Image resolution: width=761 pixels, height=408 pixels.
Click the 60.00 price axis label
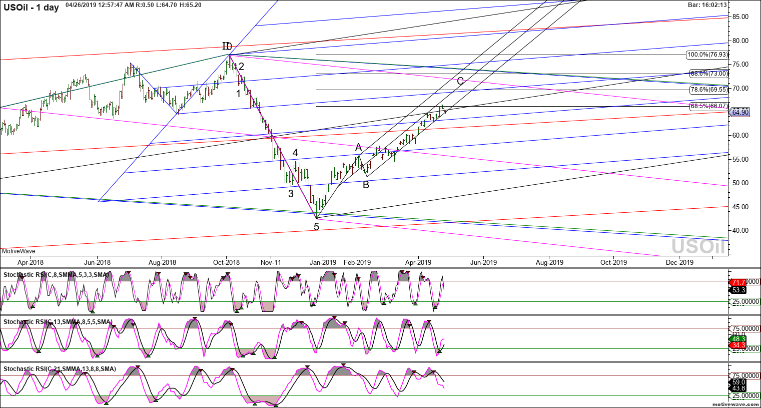point(740,135)
